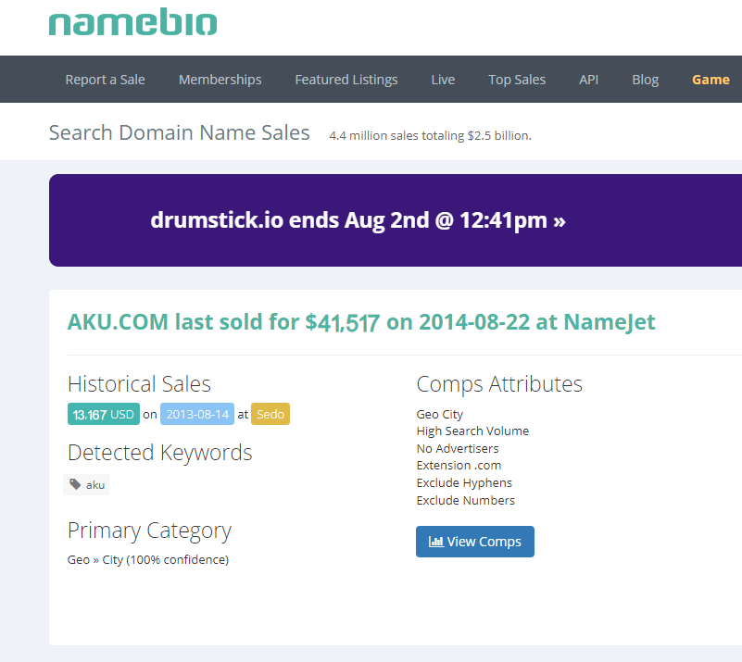Image resolution: width=742 pixels, height=662 pixels.
Task: Open the Game menu item
Action: pos(711,80)
